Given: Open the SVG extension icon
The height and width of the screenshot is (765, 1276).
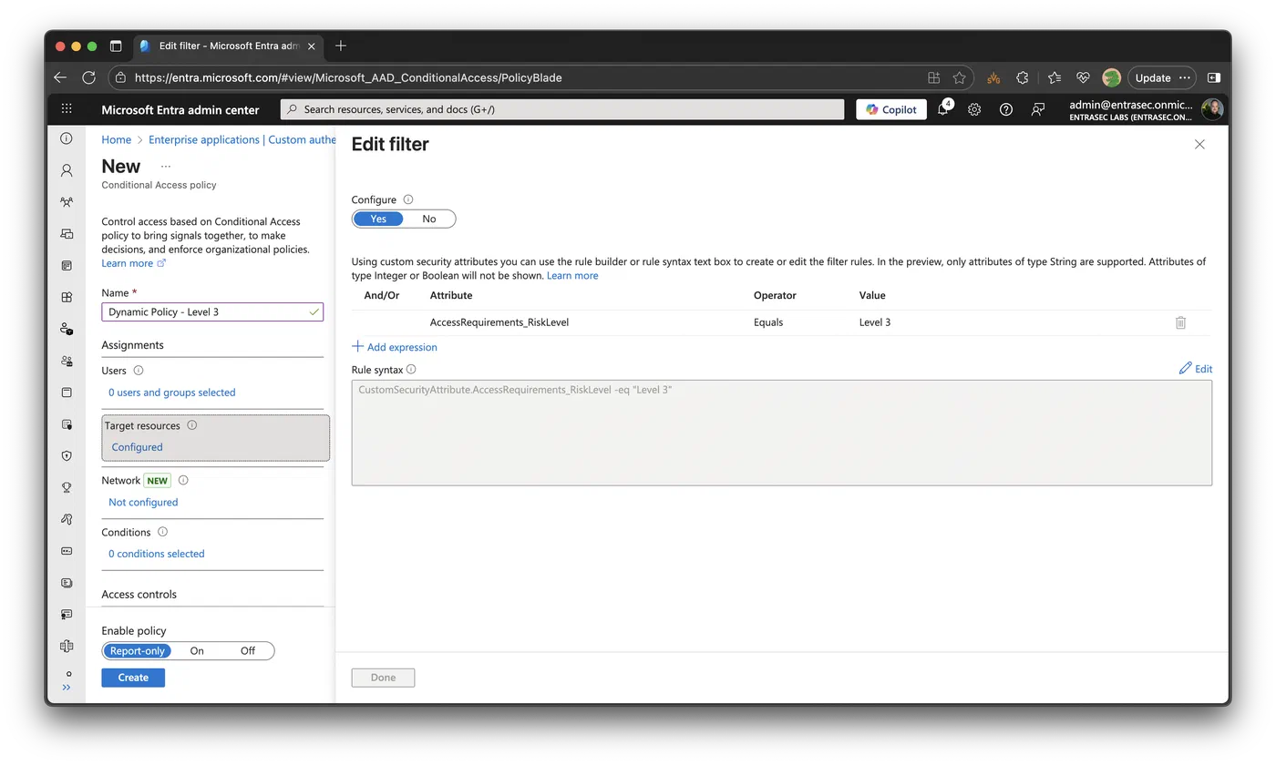Looking at the screenshot, I should tap(993, 77).
